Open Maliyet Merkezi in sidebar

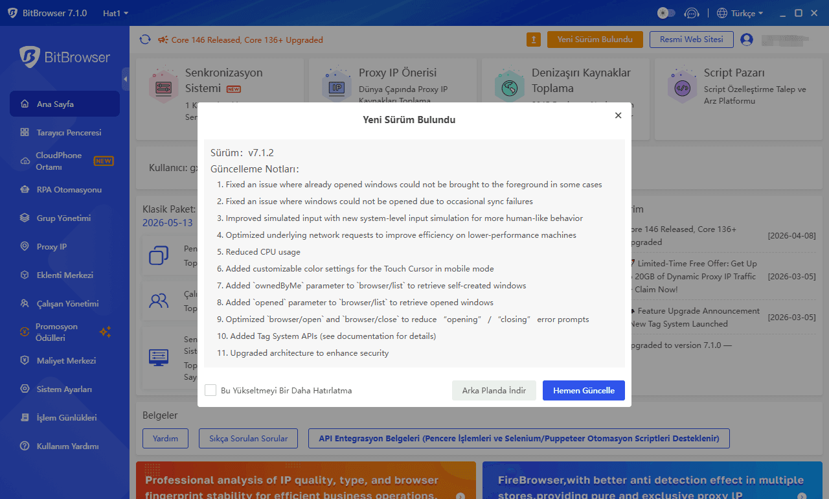tap(65, 361)
